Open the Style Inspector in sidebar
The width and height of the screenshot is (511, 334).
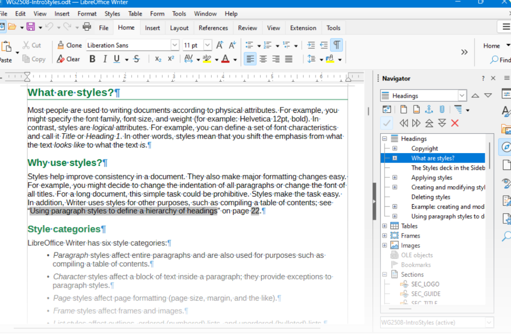click(506, 183)
